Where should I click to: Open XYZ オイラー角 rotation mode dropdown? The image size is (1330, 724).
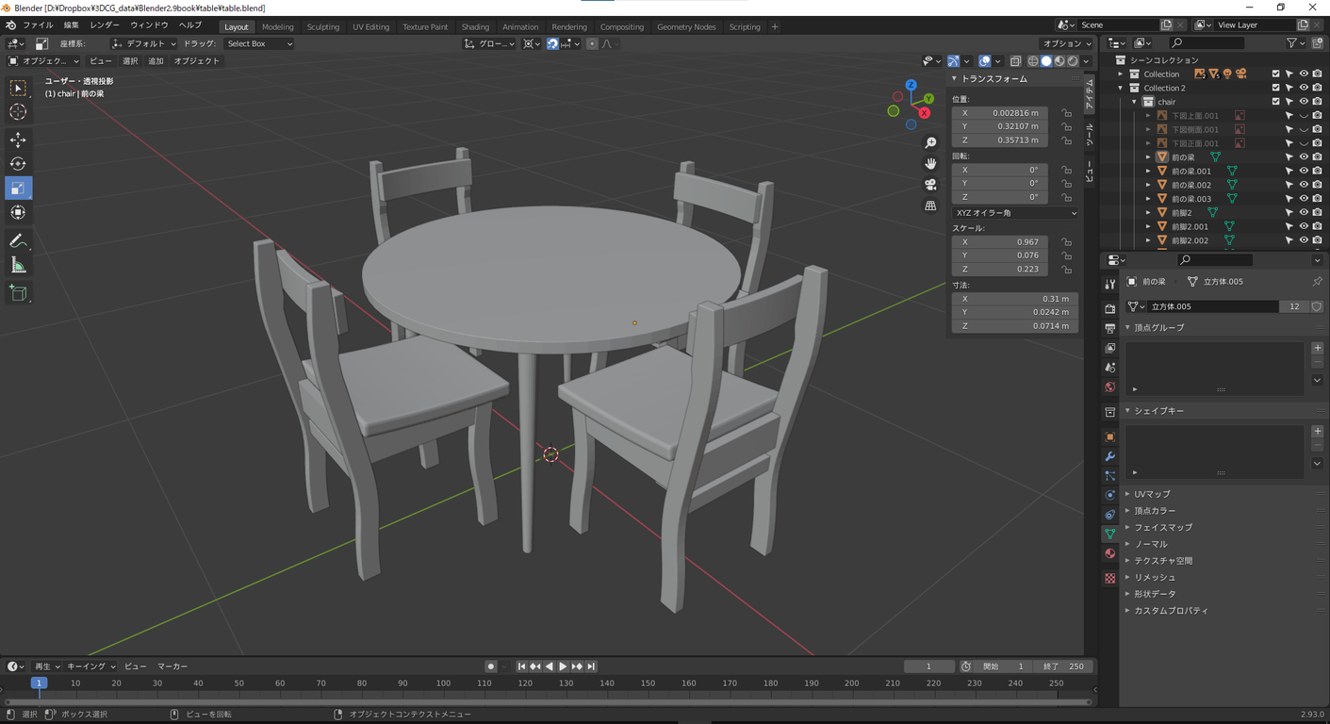[1014, 213]
